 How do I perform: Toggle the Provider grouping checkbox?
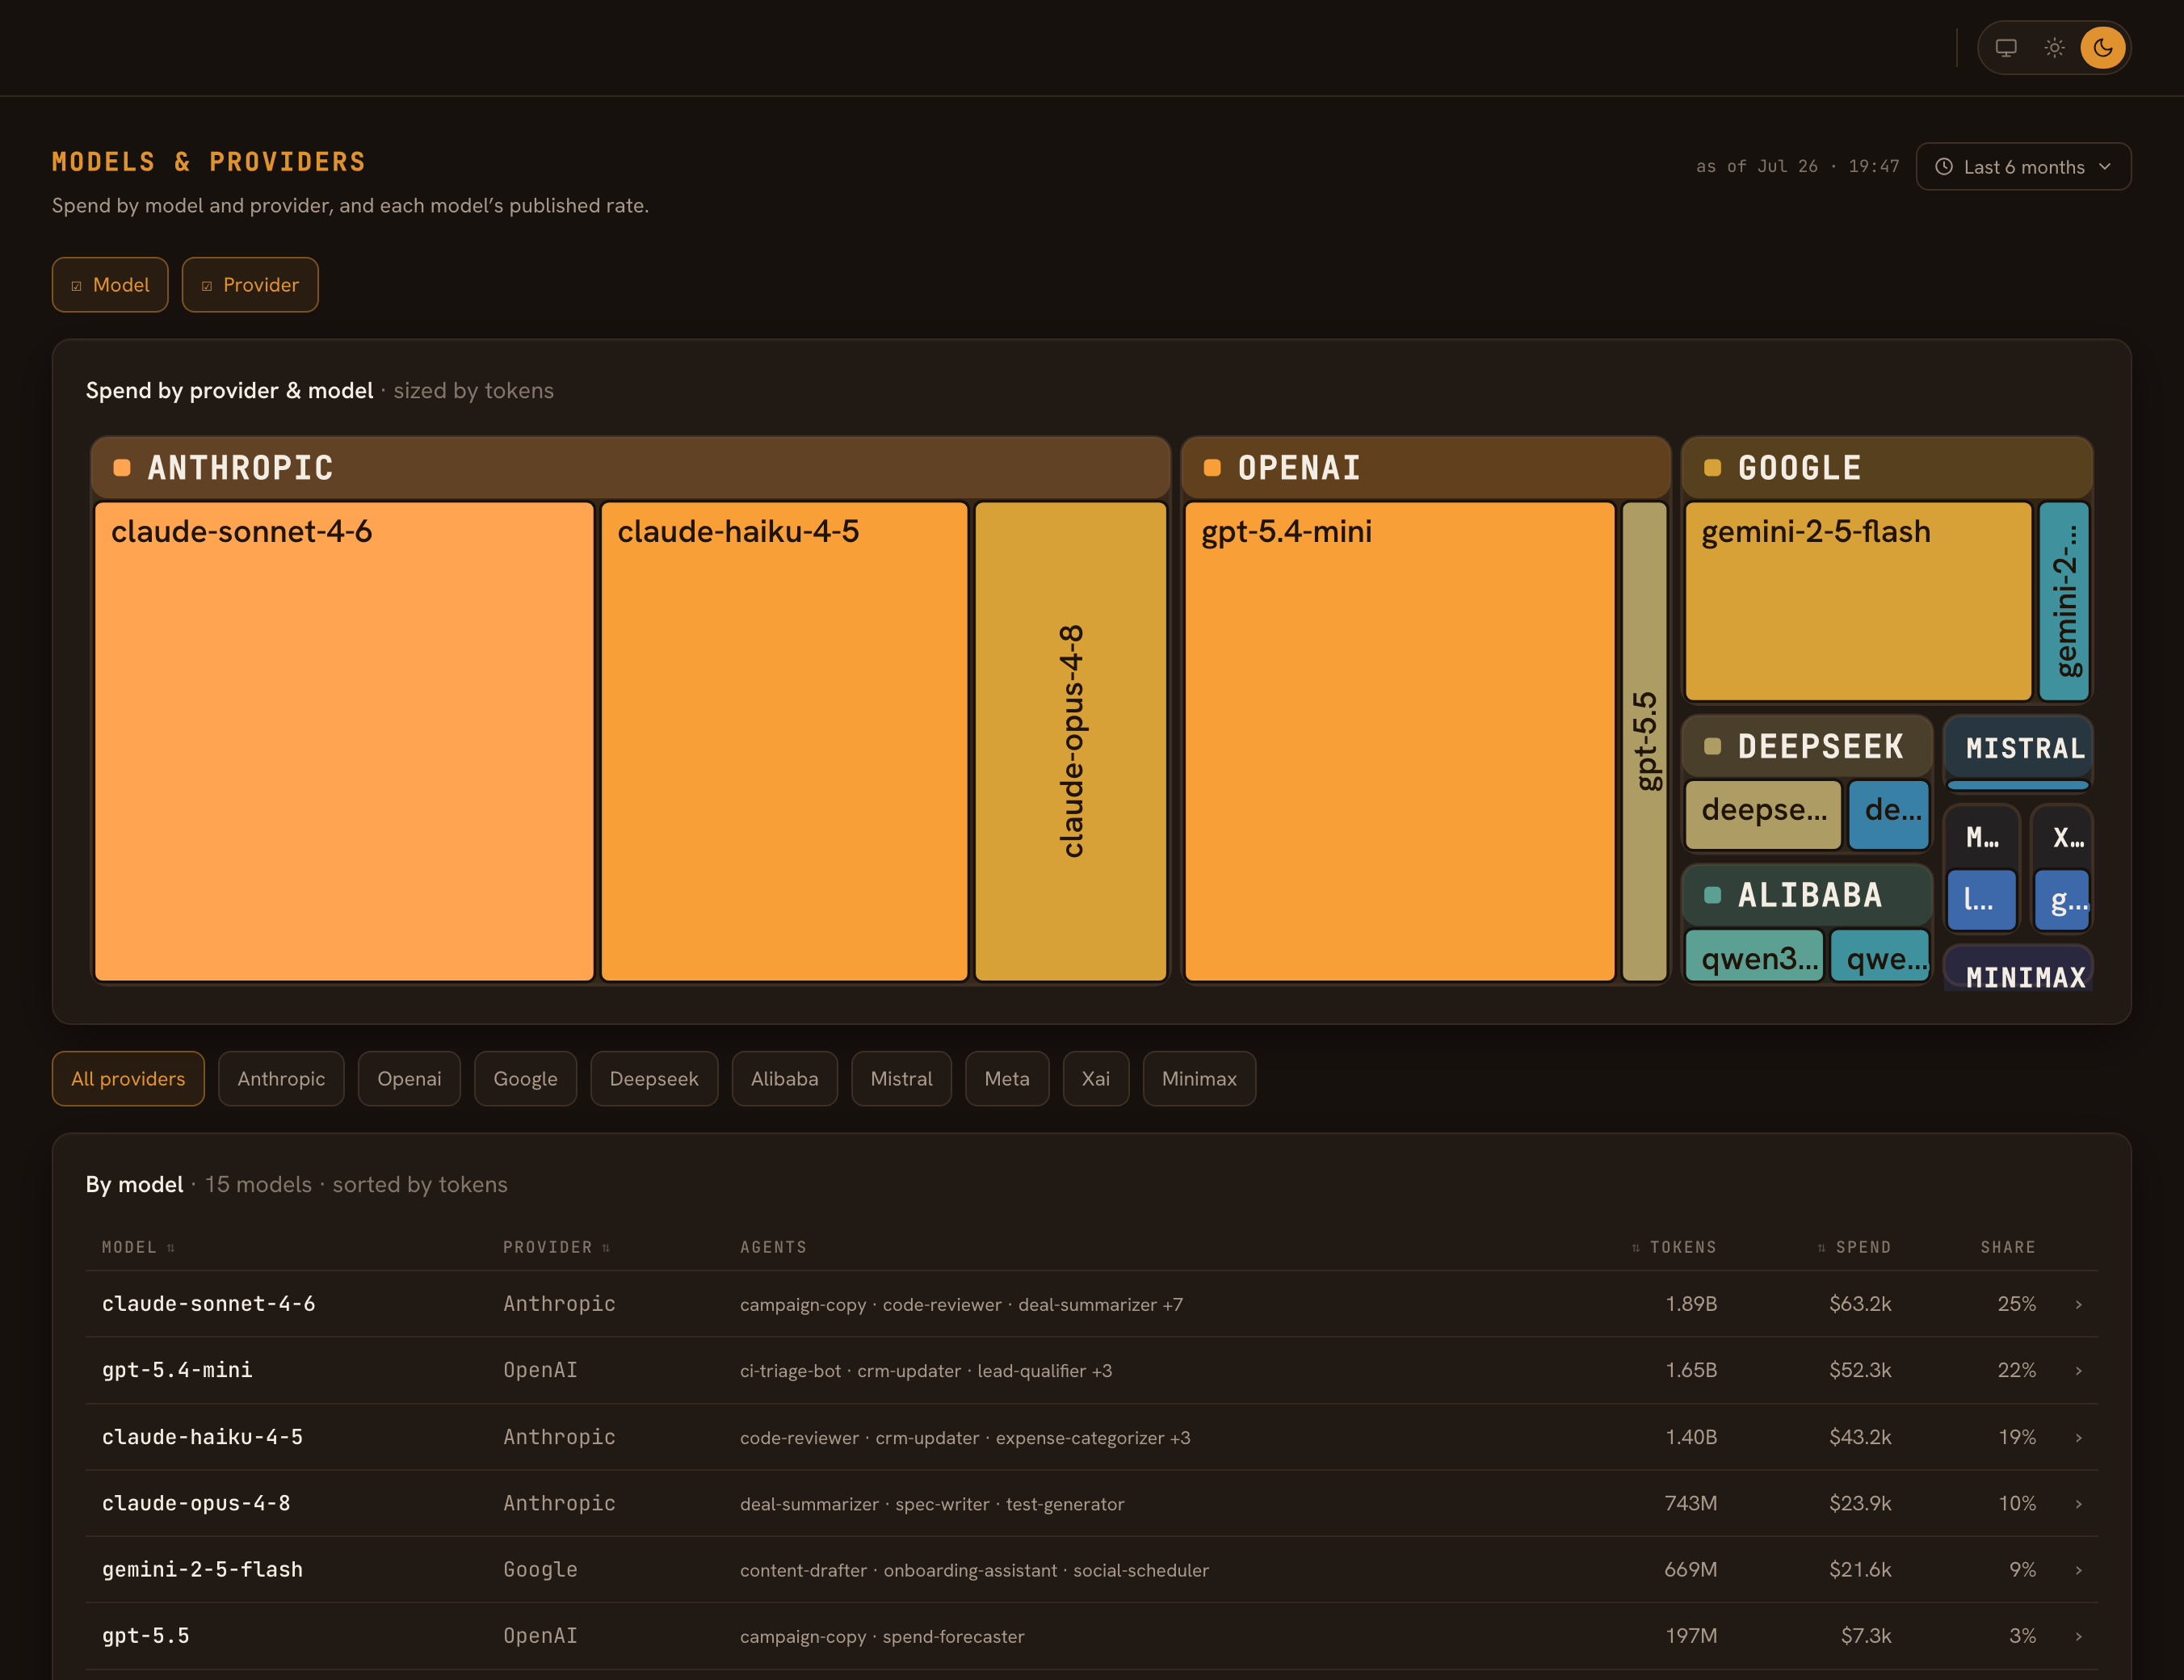tap(250, 285)
